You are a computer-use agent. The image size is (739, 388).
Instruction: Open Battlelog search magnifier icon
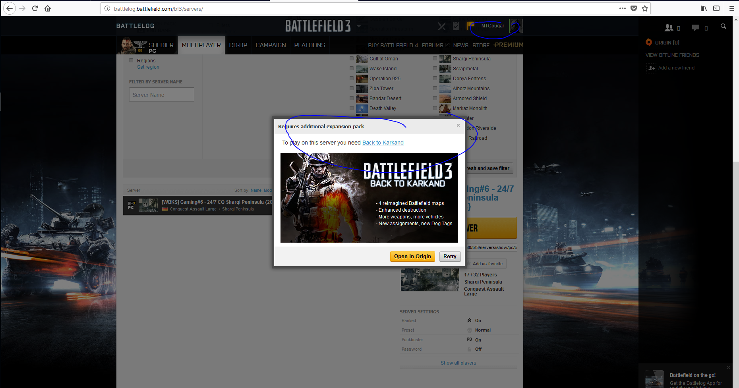tap(724, 27)
